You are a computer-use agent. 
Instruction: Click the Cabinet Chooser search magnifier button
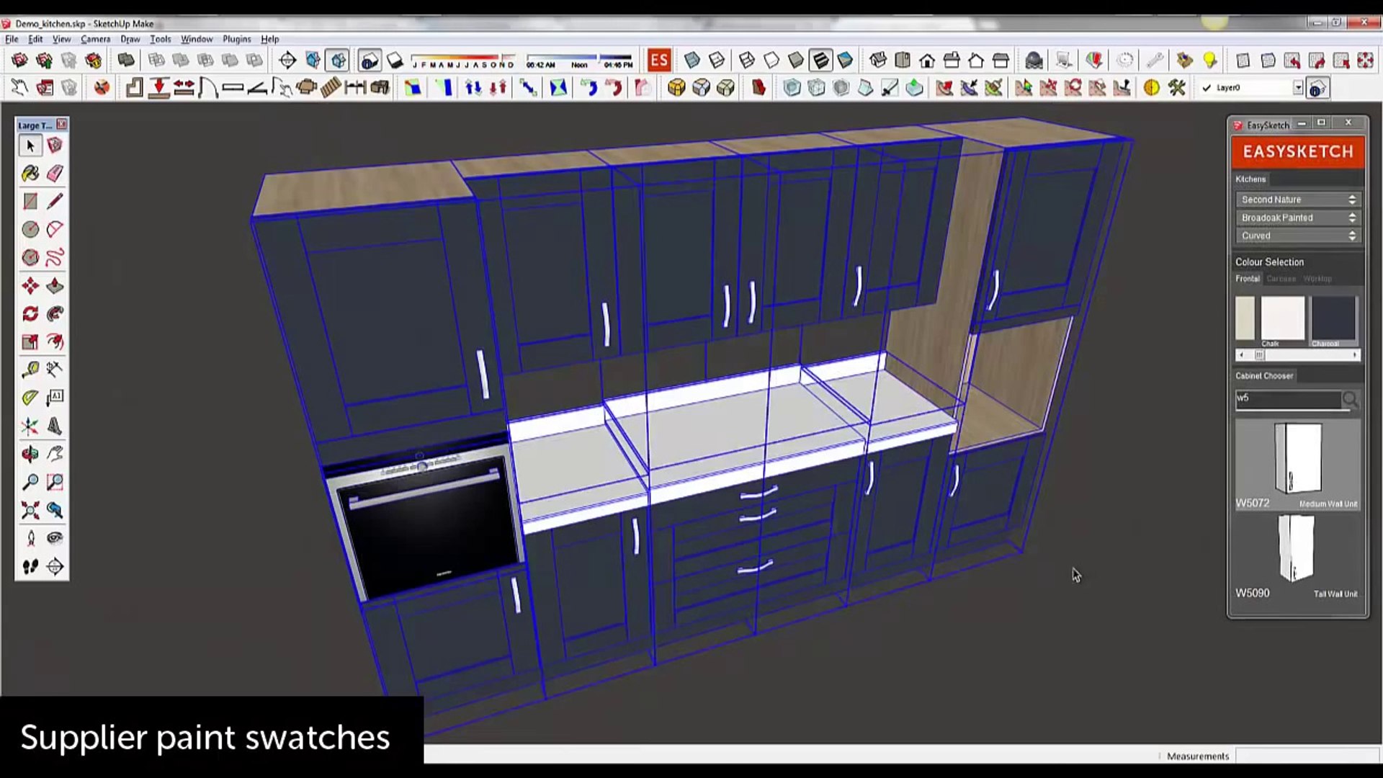pos(1351,400)
